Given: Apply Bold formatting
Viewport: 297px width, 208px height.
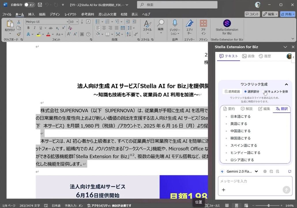Looking at the screenshot, I should point(29,28).
